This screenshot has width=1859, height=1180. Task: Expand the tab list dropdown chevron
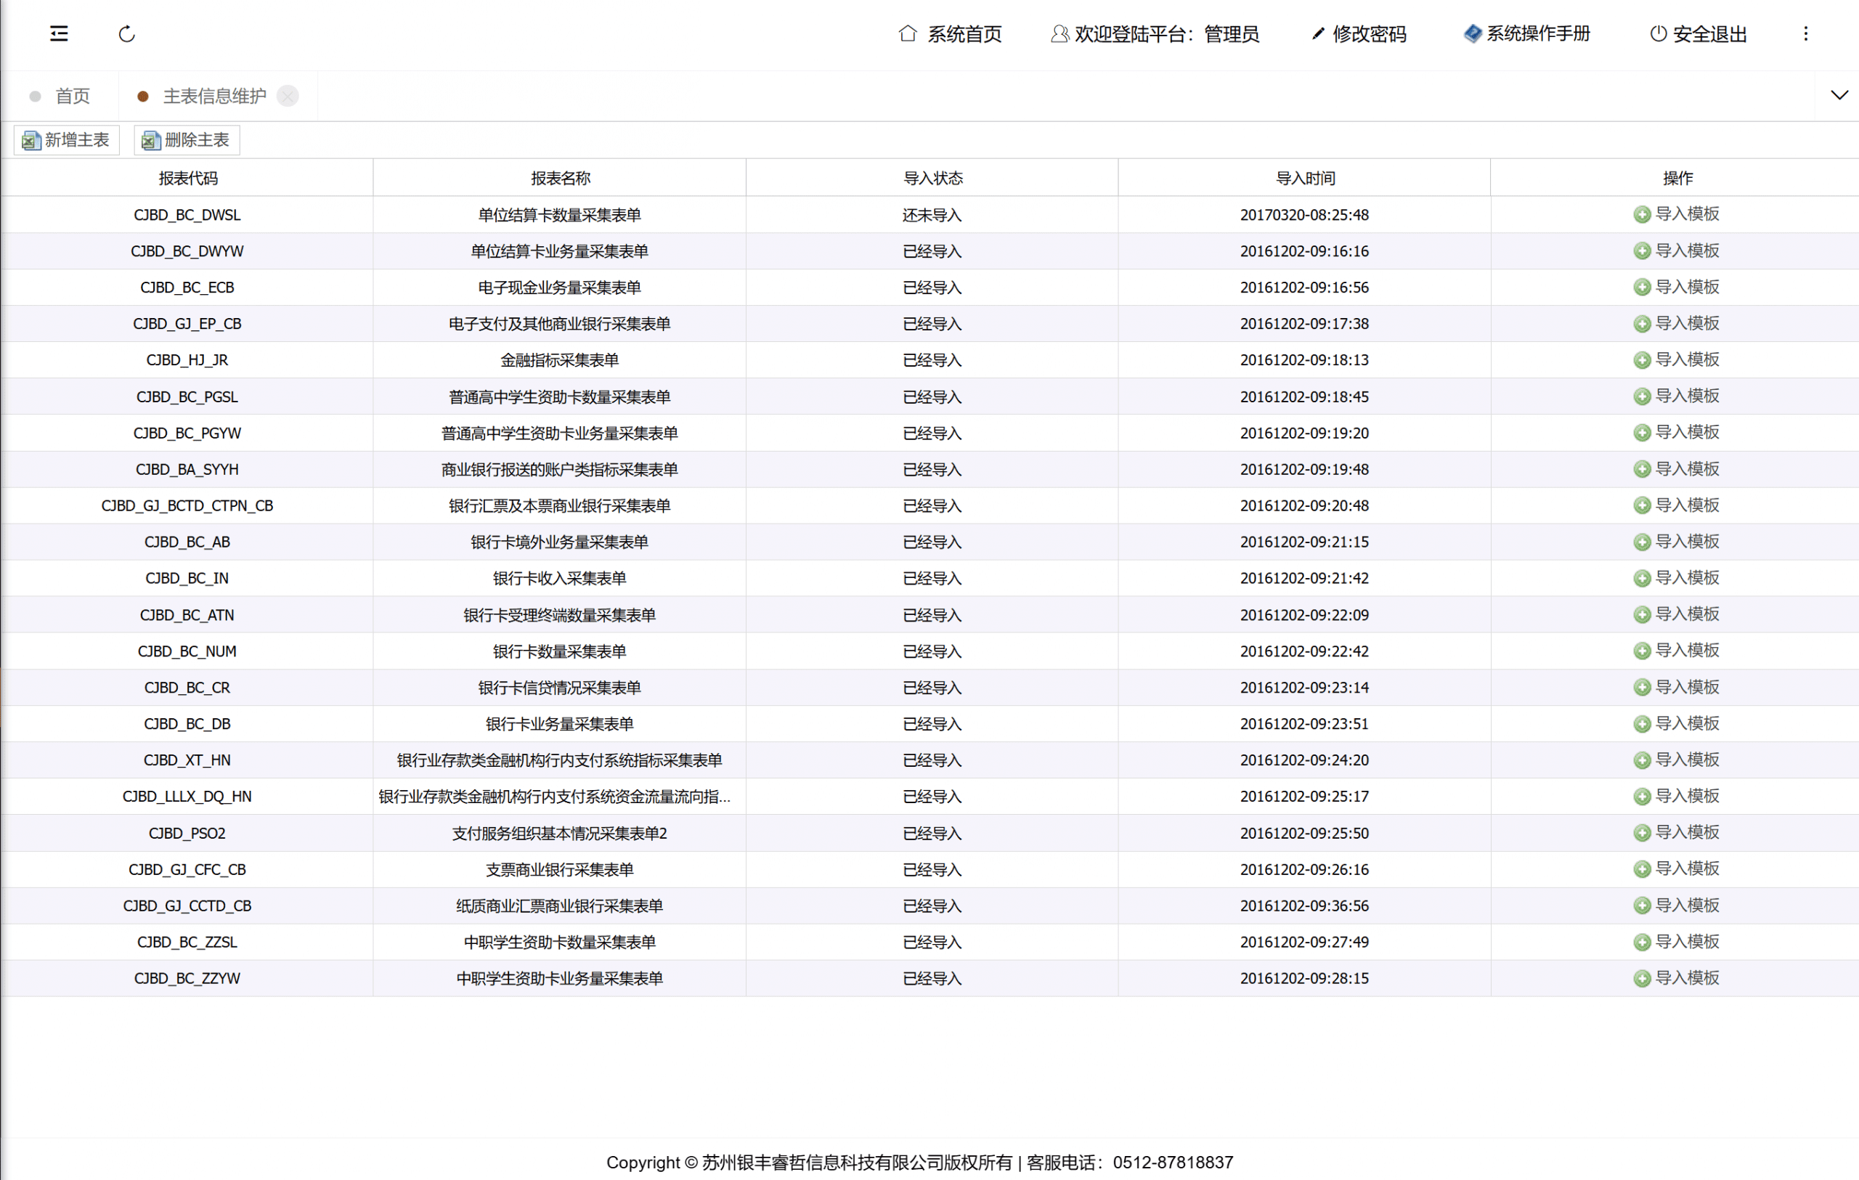pos(1839,95)
